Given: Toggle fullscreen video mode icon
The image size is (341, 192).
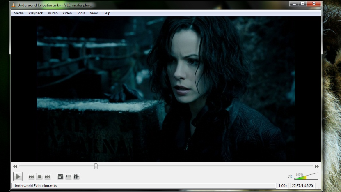Looking at the screenshot, I should pos(60,177).
